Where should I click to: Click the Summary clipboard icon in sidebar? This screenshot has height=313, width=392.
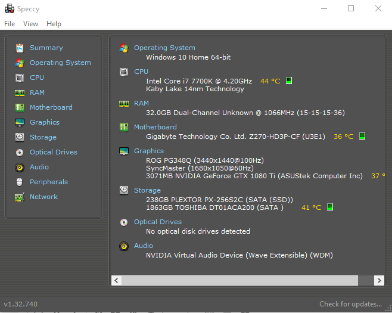(x=20, y=48)
